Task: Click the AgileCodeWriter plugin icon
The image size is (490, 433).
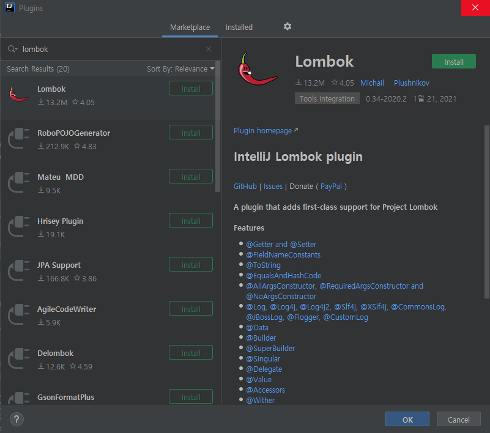Action: click(x=19, y=314)
